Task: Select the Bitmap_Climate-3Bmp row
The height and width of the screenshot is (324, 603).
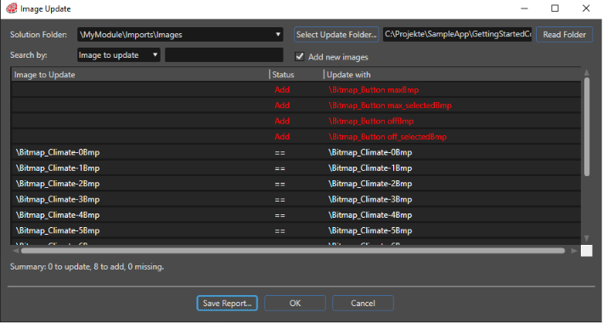Action: coord(296,199)
